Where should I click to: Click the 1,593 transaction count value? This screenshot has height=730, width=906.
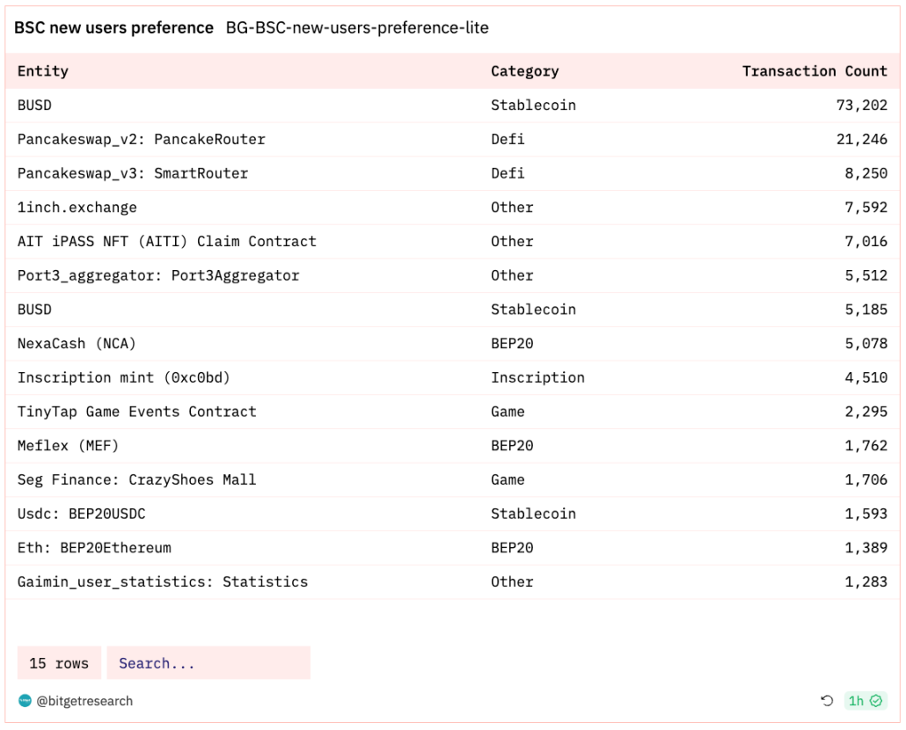pos(866,514)
